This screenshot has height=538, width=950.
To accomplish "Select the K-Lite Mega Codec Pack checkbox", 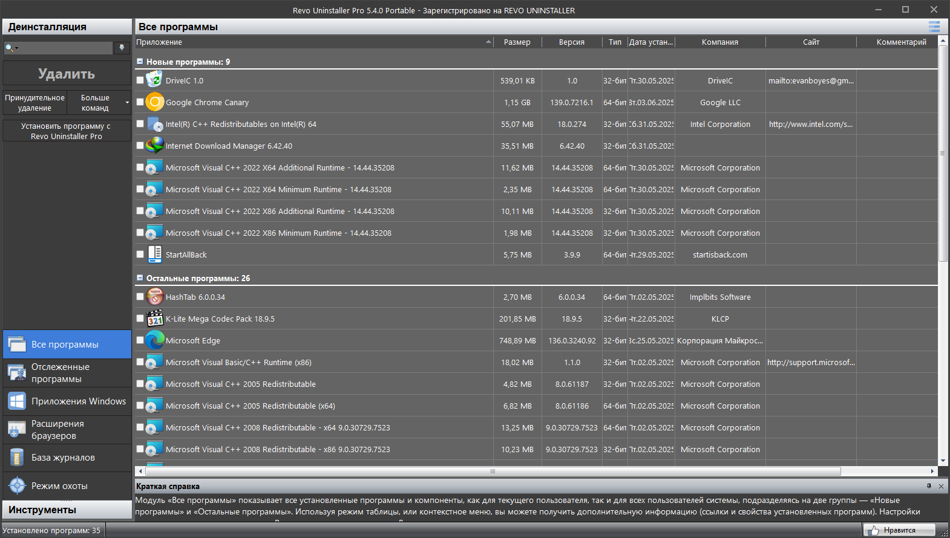I will [140, 318].
